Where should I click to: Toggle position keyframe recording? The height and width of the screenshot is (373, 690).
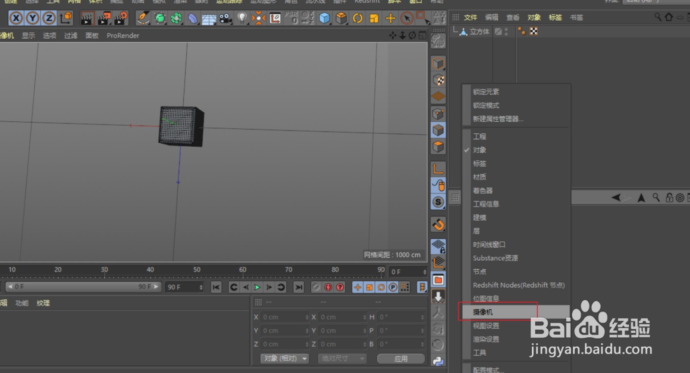358,287
